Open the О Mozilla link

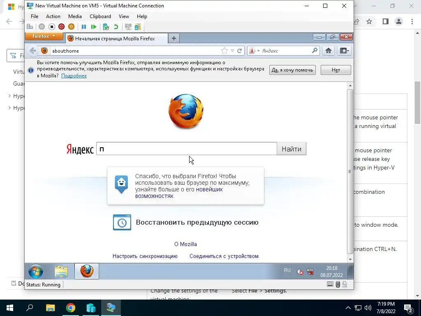pos(185,244)
